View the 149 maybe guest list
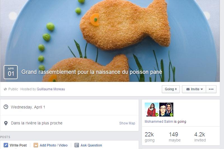Image resolution: width=224 pixels, height=149 pixels. [x=174, y=137]
